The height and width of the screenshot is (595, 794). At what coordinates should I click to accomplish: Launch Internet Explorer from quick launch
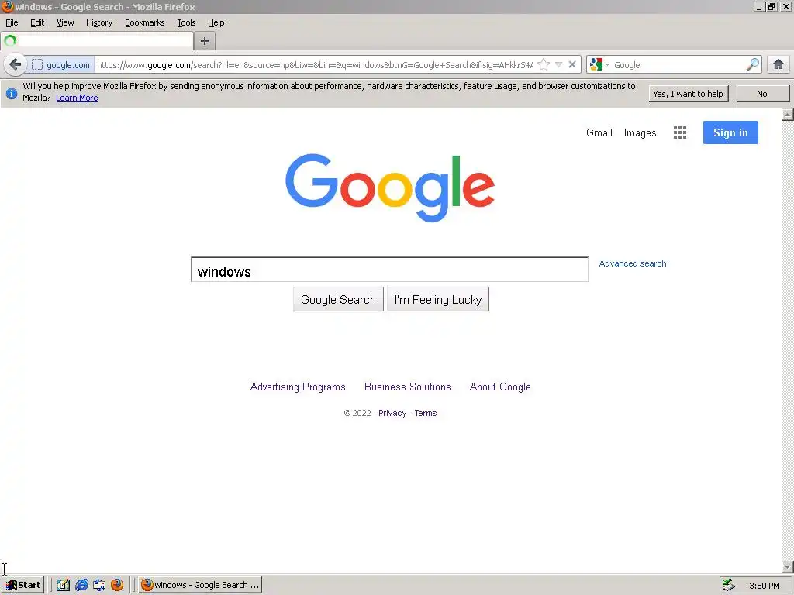[x=81, y=585]
